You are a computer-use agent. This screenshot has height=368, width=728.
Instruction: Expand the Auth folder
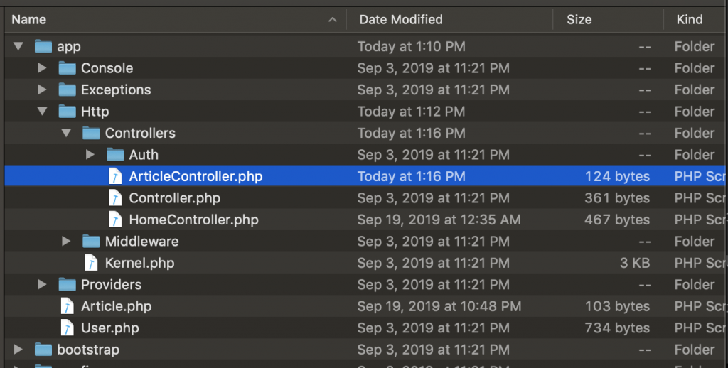pyautogui.click(x=90, y=154)
